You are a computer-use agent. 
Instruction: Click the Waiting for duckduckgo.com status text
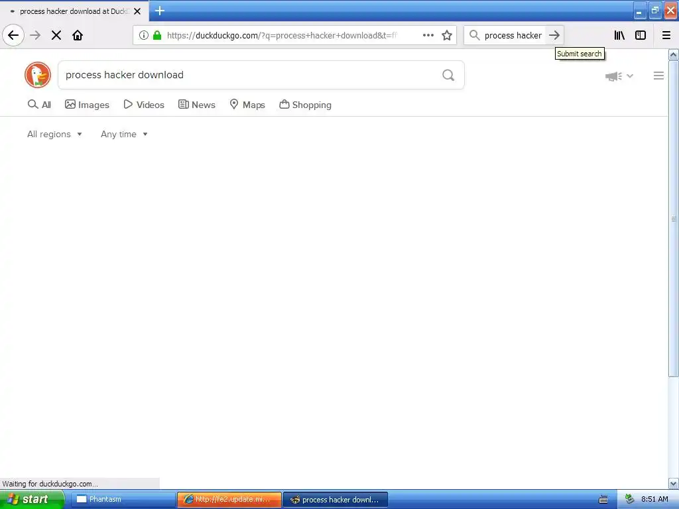[x=50, y=483]
